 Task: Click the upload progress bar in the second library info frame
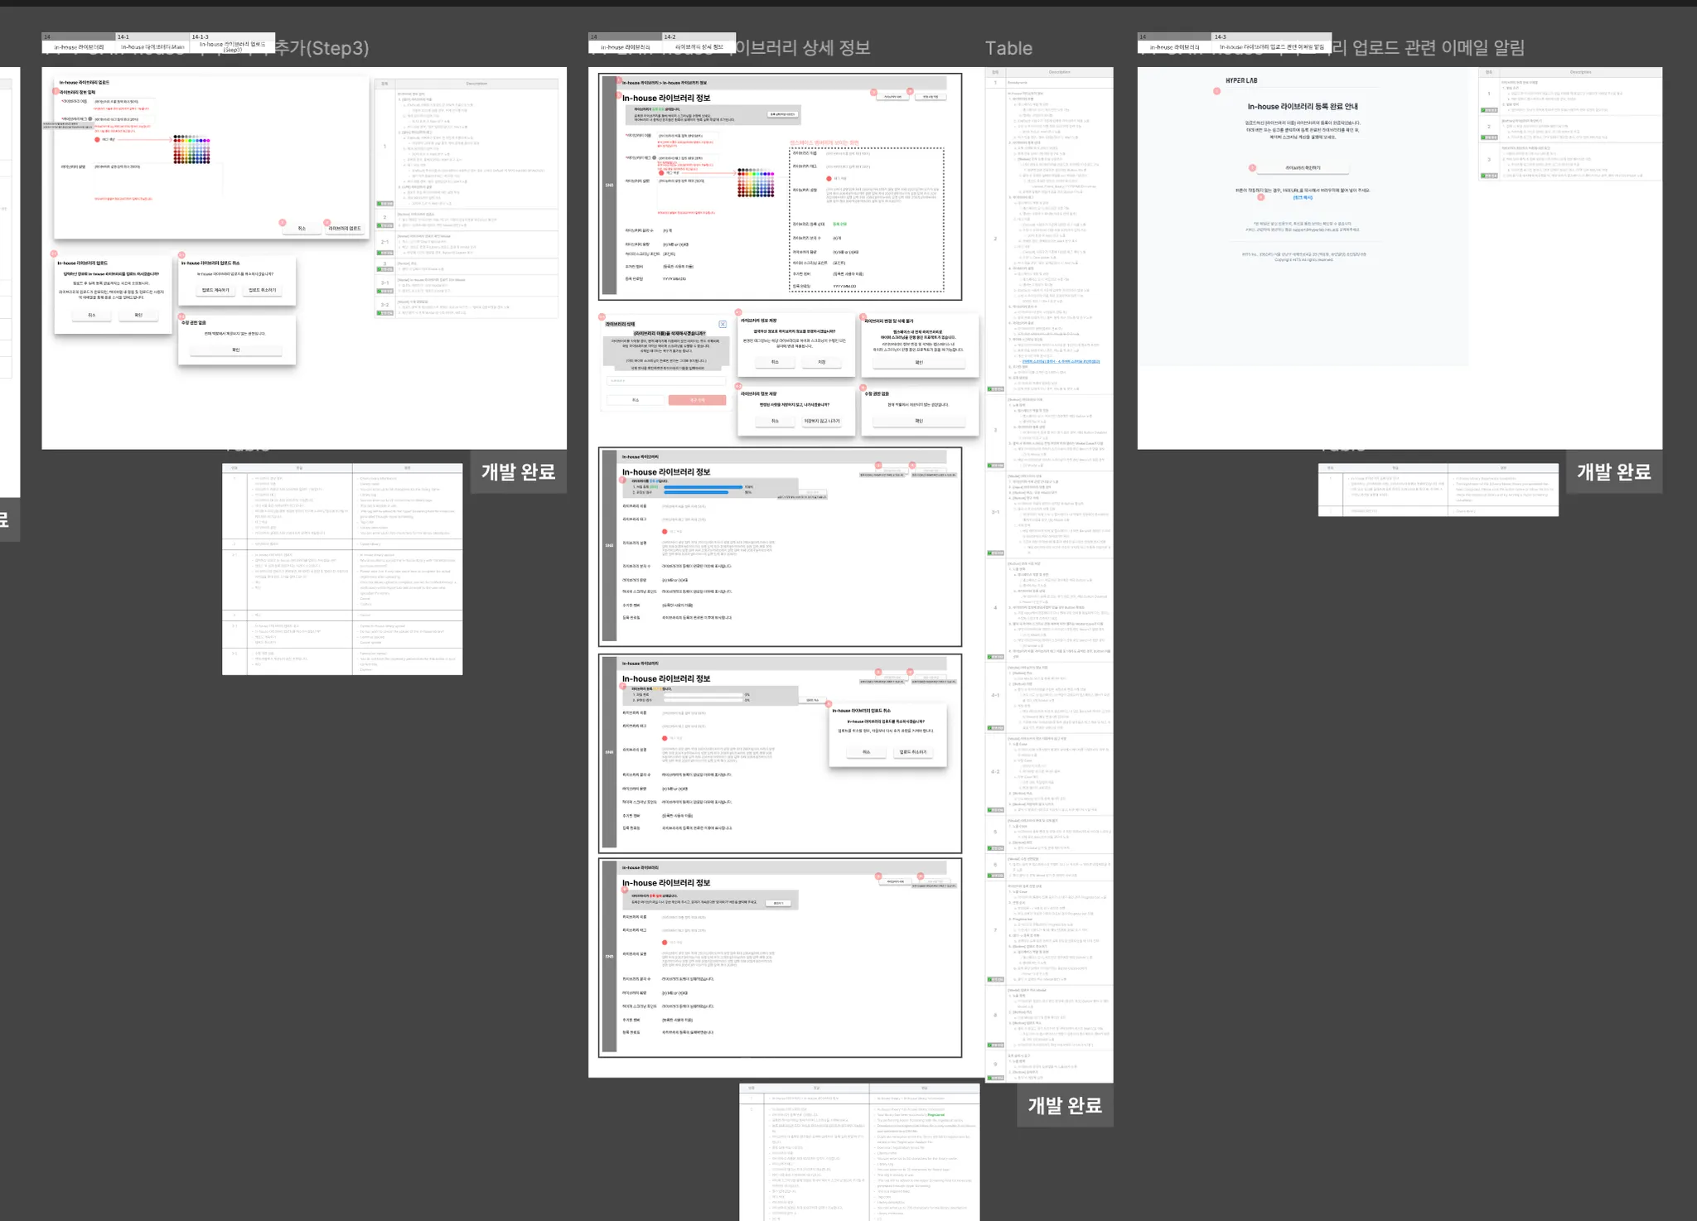coord(703,487)
